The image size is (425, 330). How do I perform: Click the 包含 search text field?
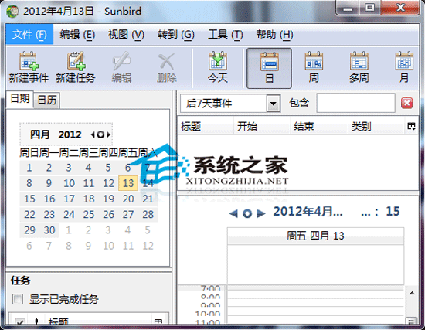[x=355, y=103]
